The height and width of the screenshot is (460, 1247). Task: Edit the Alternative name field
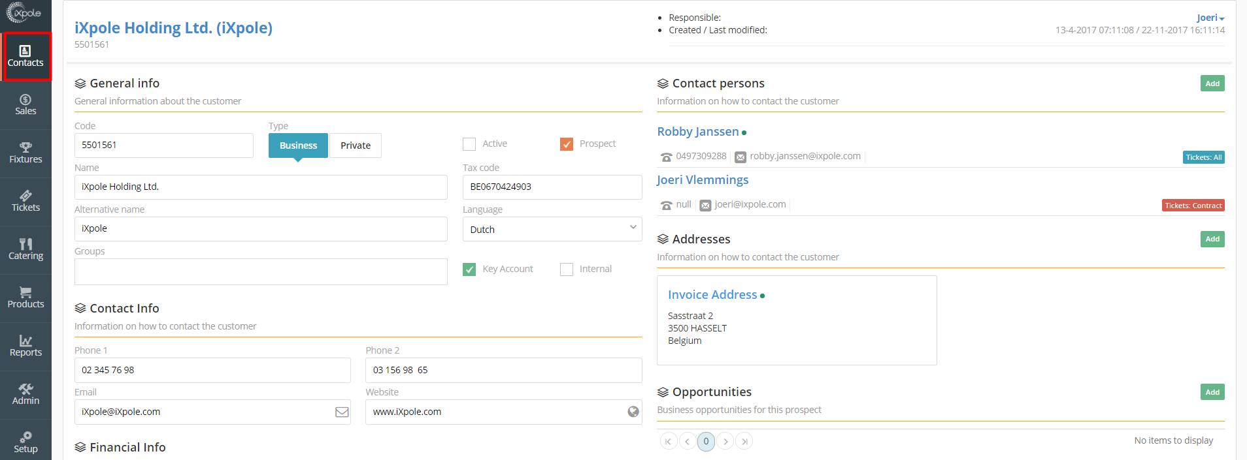pos(261,229)
